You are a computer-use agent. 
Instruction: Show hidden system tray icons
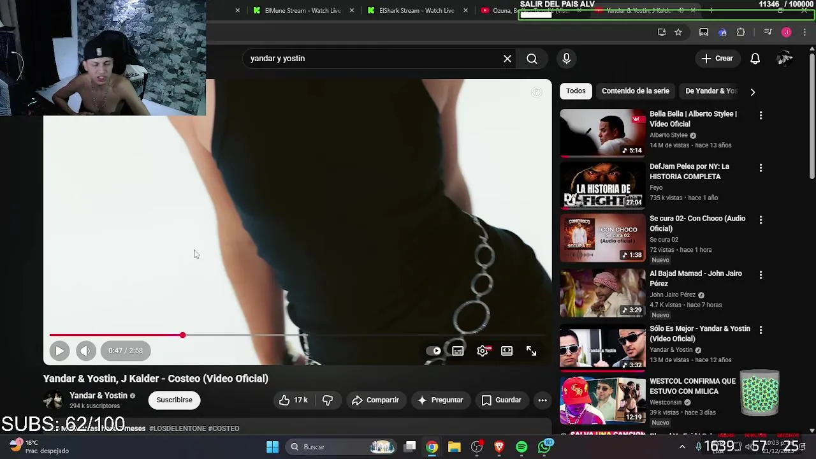[682, 447]
